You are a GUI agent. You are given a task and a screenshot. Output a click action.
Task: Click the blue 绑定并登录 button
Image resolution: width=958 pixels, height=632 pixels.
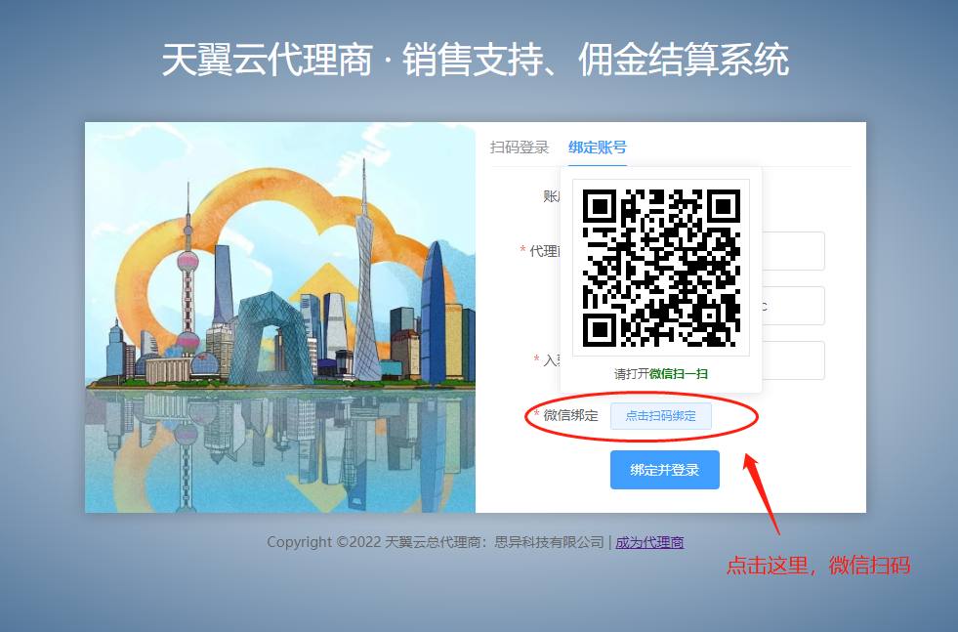coord(664,470)
